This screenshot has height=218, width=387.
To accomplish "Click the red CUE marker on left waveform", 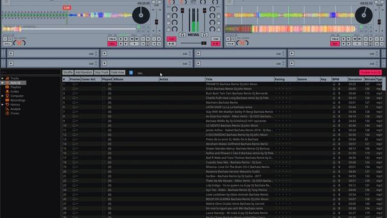I will coord(67,8).
